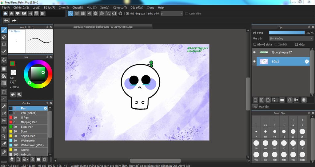Select the Move tool
The height and width of the screenshot is (167, 315).
click(4, 60)
